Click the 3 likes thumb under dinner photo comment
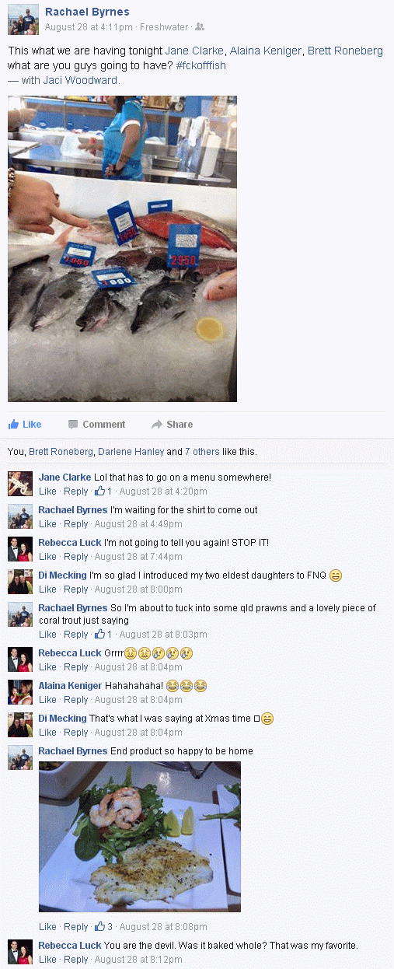Screen dimensions: 394x969 point(104,927)
